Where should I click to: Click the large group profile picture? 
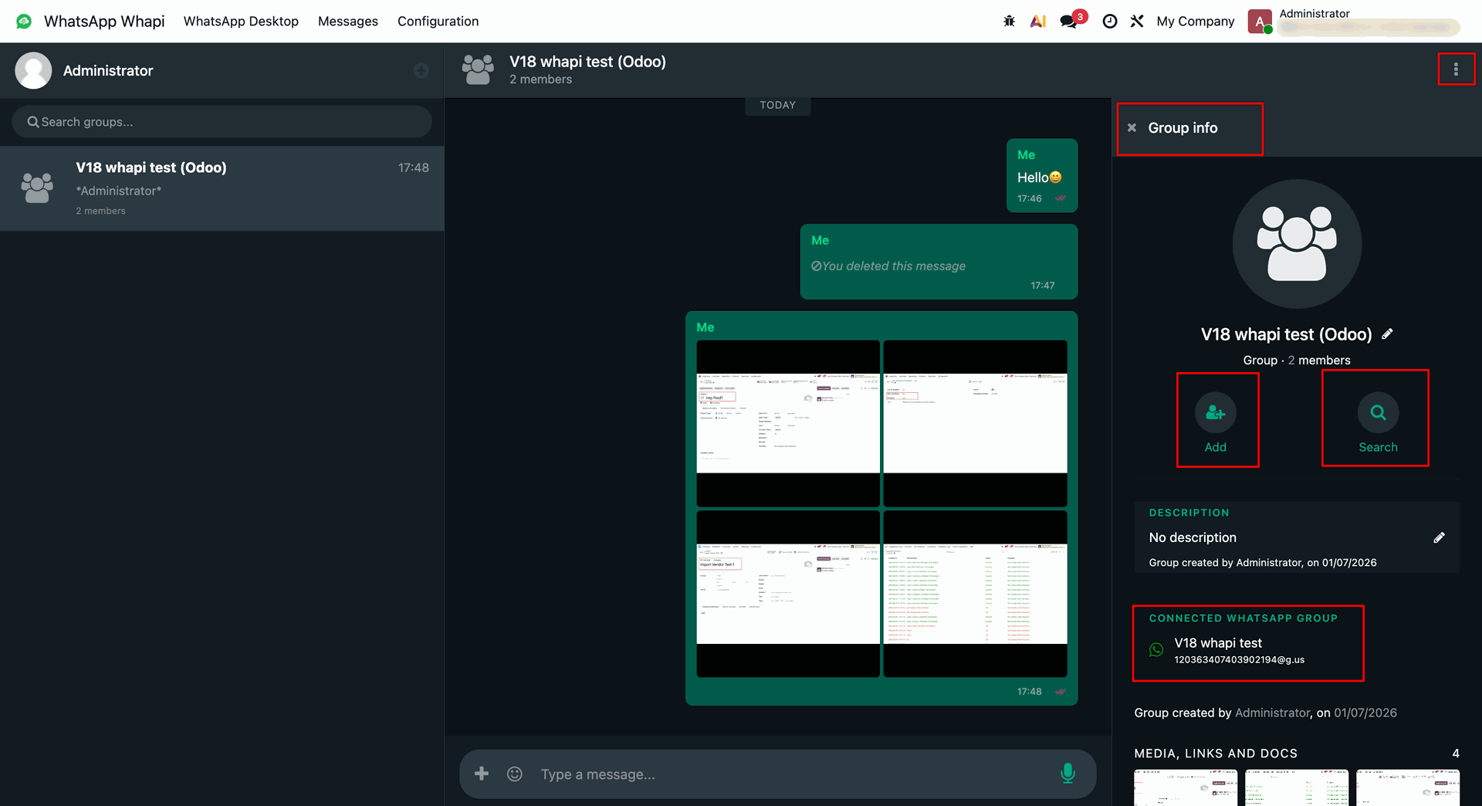[x=1297, y=244]
